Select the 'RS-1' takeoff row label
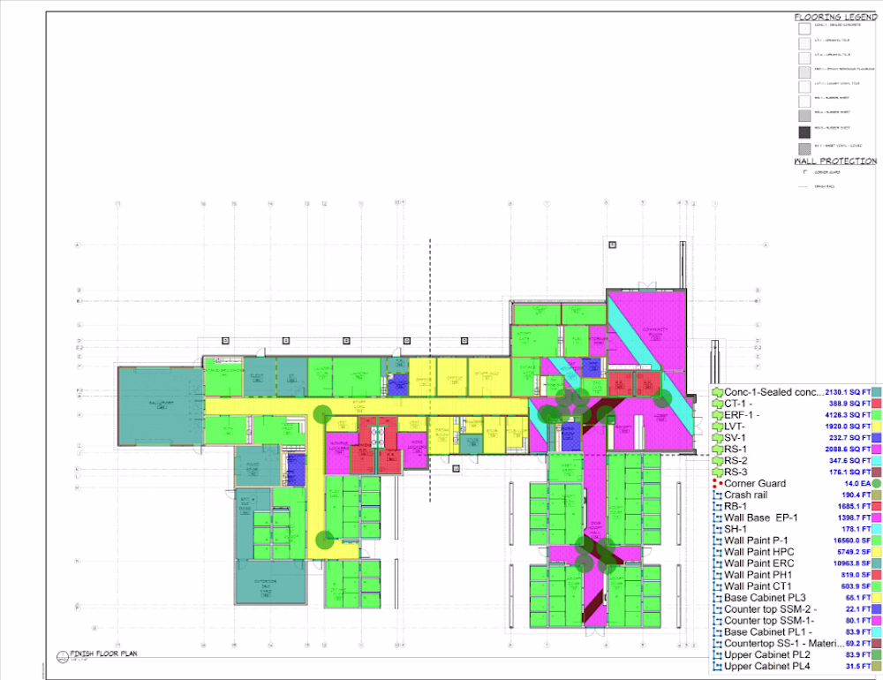 (736, 450)
